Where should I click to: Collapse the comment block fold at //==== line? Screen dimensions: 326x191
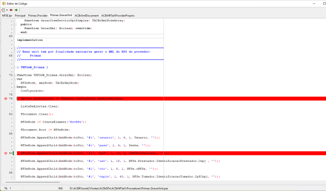(x=15, y=48)
